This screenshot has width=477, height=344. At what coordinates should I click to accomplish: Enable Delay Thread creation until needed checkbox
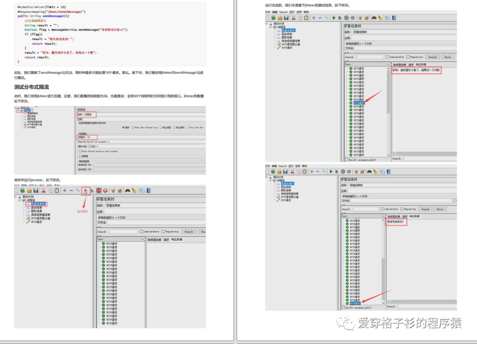pyautogui.click(x=80, y=151)
